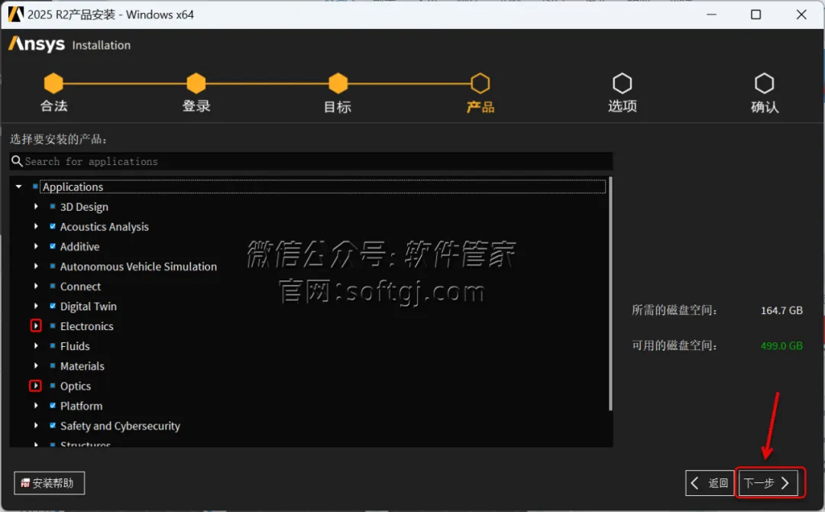Uncheck the Acoustics Analysis checkbox

pos(53,226)
